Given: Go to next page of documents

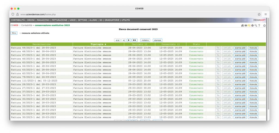Looking at the screenshot, I should pyautogui.click(x=129, y=40).
